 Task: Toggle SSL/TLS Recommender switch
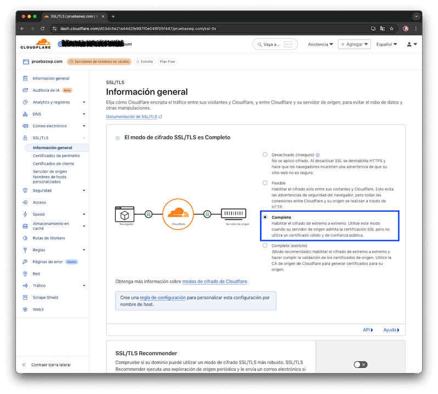[x=361, y=364]
